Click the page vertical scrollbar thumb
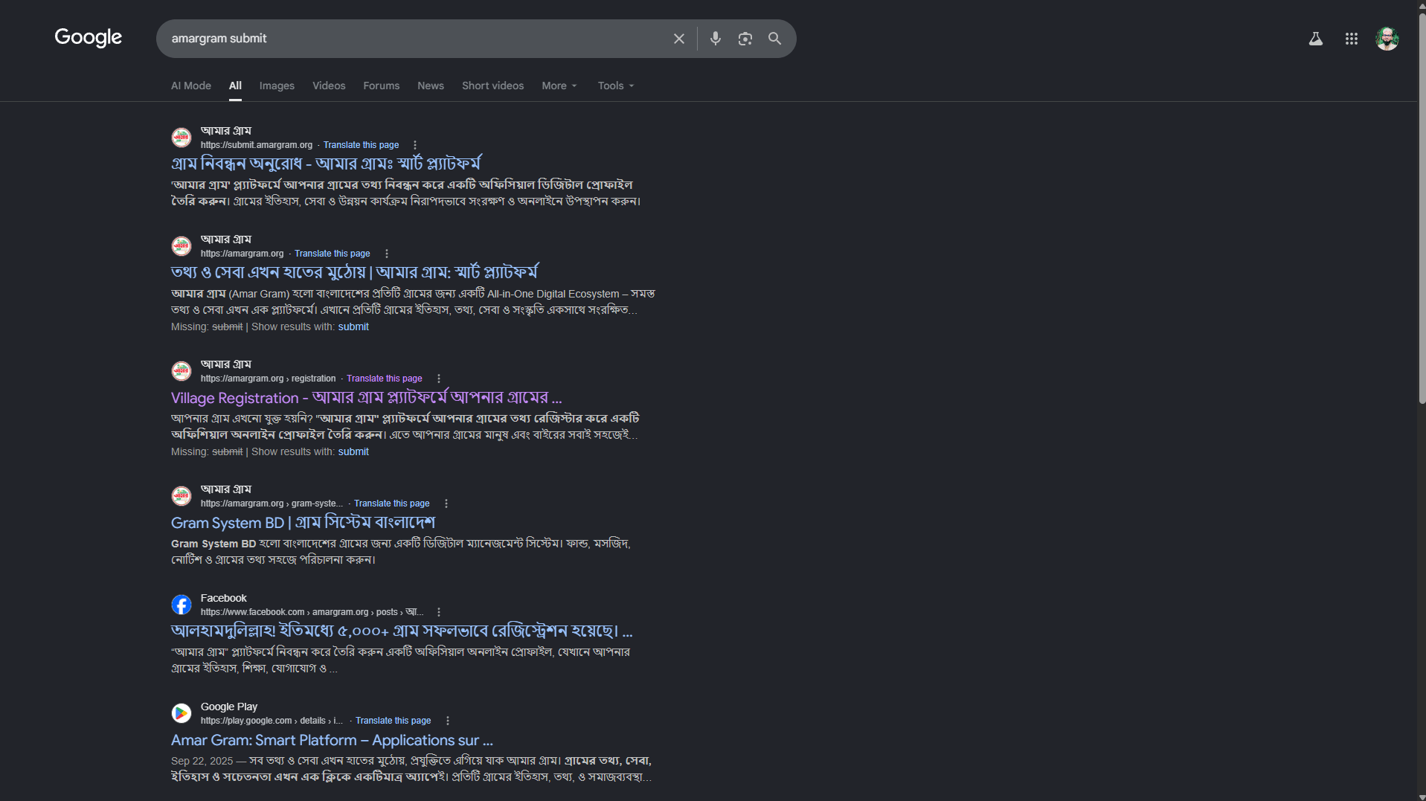 pyautogui.click(x=1422, y=208)
